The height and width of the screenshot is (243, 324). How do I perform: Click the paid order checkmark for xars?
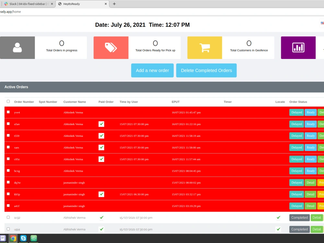pos(101,147)
